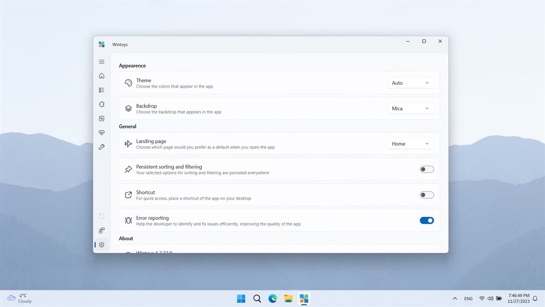The image size is (545, 307).
Task: Maximize the Wintoys window
Action: click(424, 42)
